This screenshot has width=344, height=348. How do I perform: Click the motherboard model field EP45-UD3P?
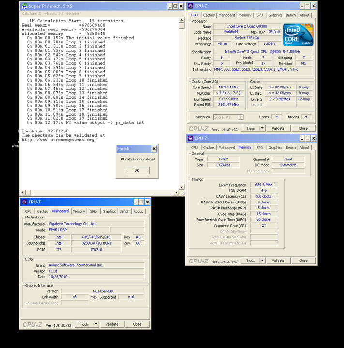[x=79, y=230]
